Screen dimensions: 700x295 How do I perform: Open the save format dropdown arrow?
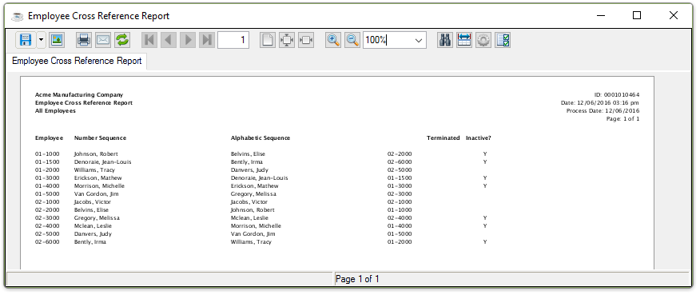41,40
